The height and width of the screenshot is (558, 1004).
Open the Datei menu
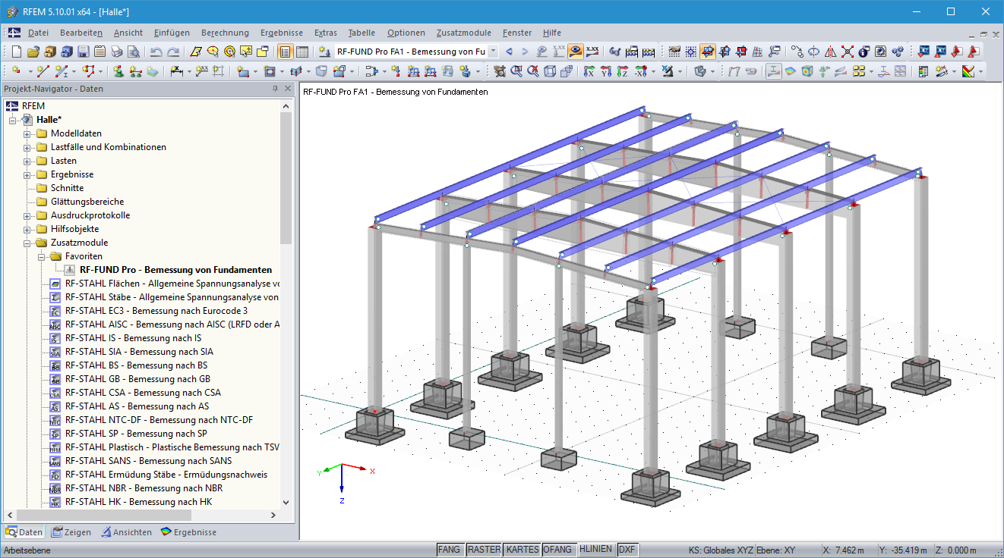pyautogui.click(x=38, y=33)
